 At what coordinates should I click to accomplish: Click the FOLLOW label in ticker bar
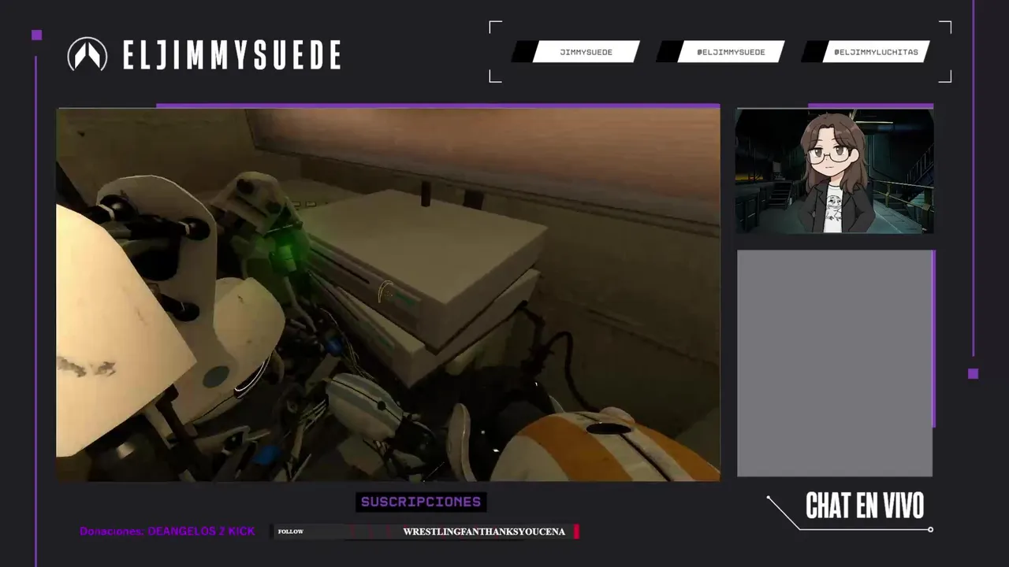coord(291,532)
